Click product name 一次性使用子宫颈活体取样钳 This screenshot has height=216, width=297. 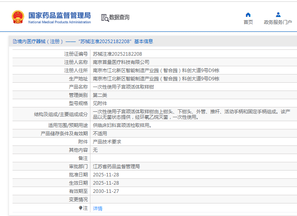pos(123,87)
